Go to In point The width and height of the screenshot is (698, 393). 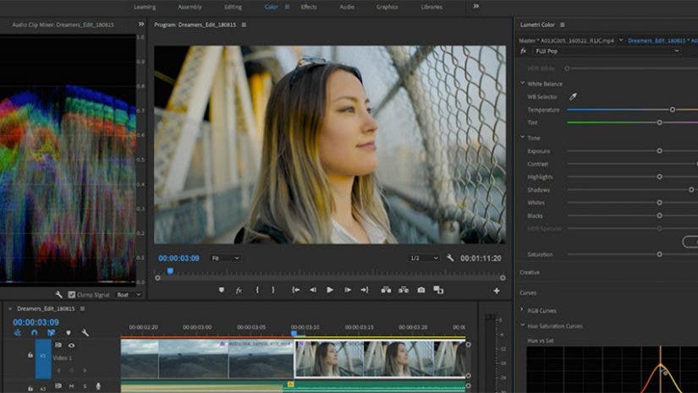point(295,290)
